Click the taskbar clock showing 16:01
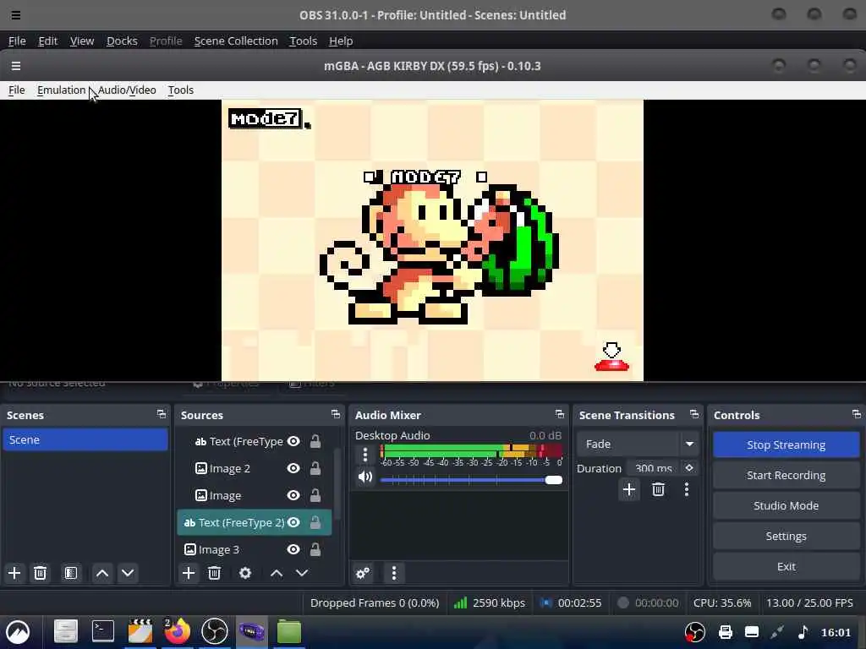Viewport: 866px width, 649px height. [836, 632]
